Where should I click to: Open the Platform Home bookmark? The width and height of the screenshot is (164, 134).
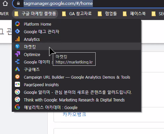76,24
